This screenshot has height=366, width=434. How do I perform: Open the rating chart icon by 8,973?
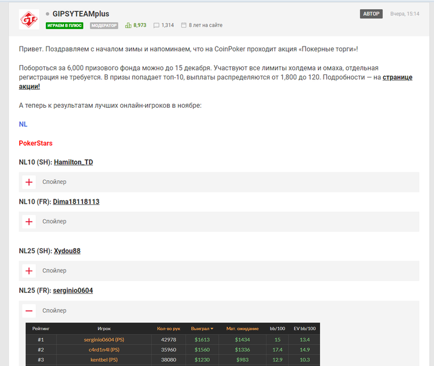128,25
